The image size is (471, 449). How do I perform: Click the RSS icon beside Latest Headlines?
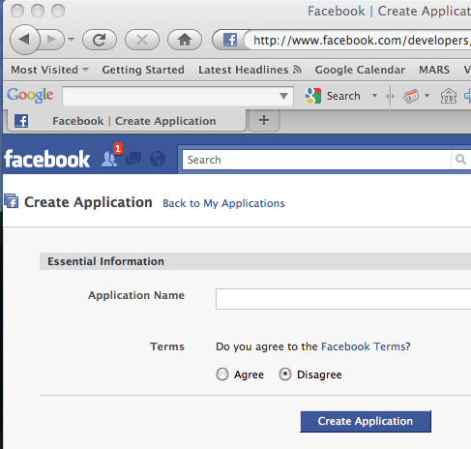click(297, 70)
